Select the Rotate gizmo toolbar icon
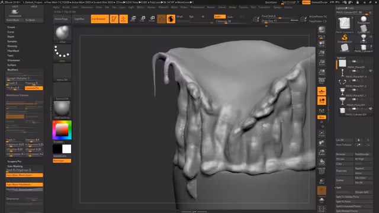The image size is (379, 213). pyautogui.click(x=152, y=19)
